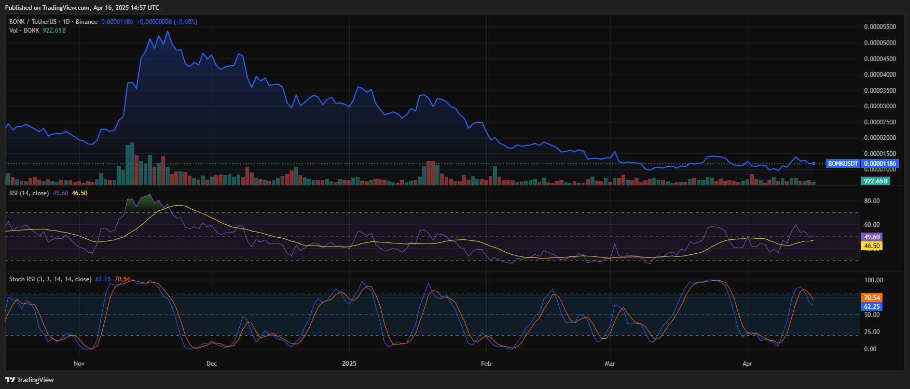The image size is (910, 389).
Task: Select the "BONK / TetherUS · 1D · Binance" title
Action: pyautogui.click(x=53, y=22)
